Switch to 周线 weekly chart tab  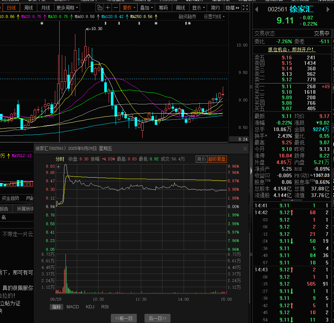pyautogui.click(x=28, y=8)
